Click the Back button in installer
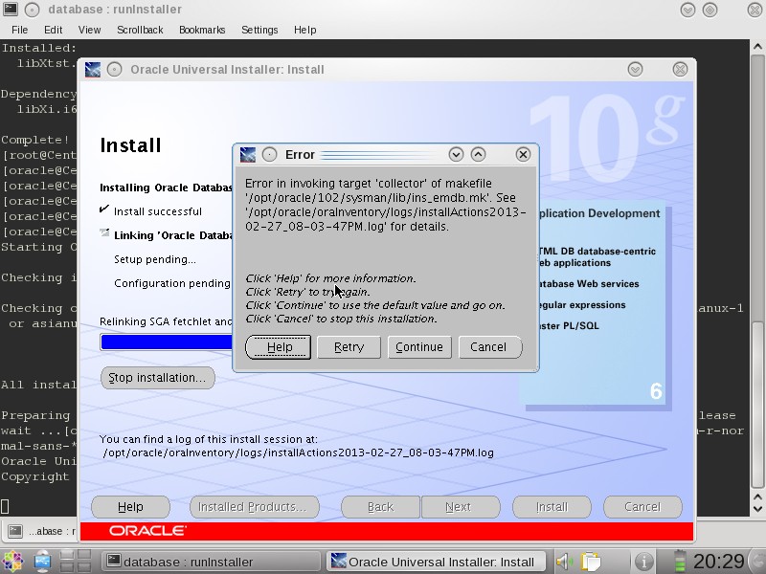766x574 pixels. point(380,507)
